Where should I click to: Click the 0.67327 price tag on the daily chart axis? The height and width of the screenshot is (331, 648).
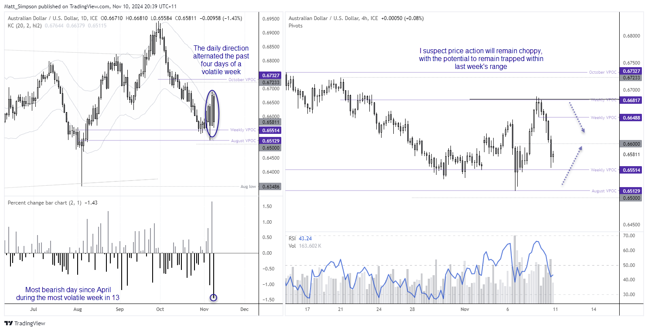[x=270, y=75]
